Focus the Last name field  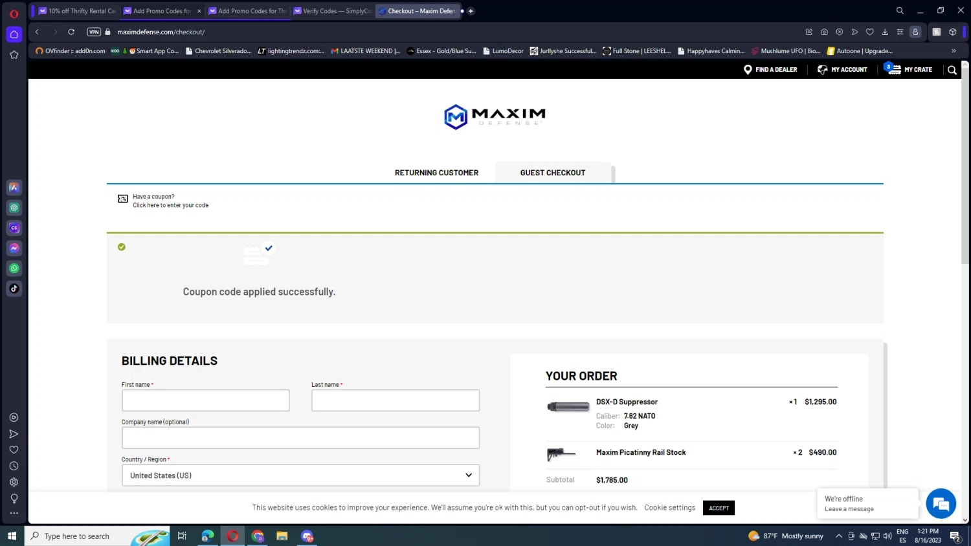[396, 400]
